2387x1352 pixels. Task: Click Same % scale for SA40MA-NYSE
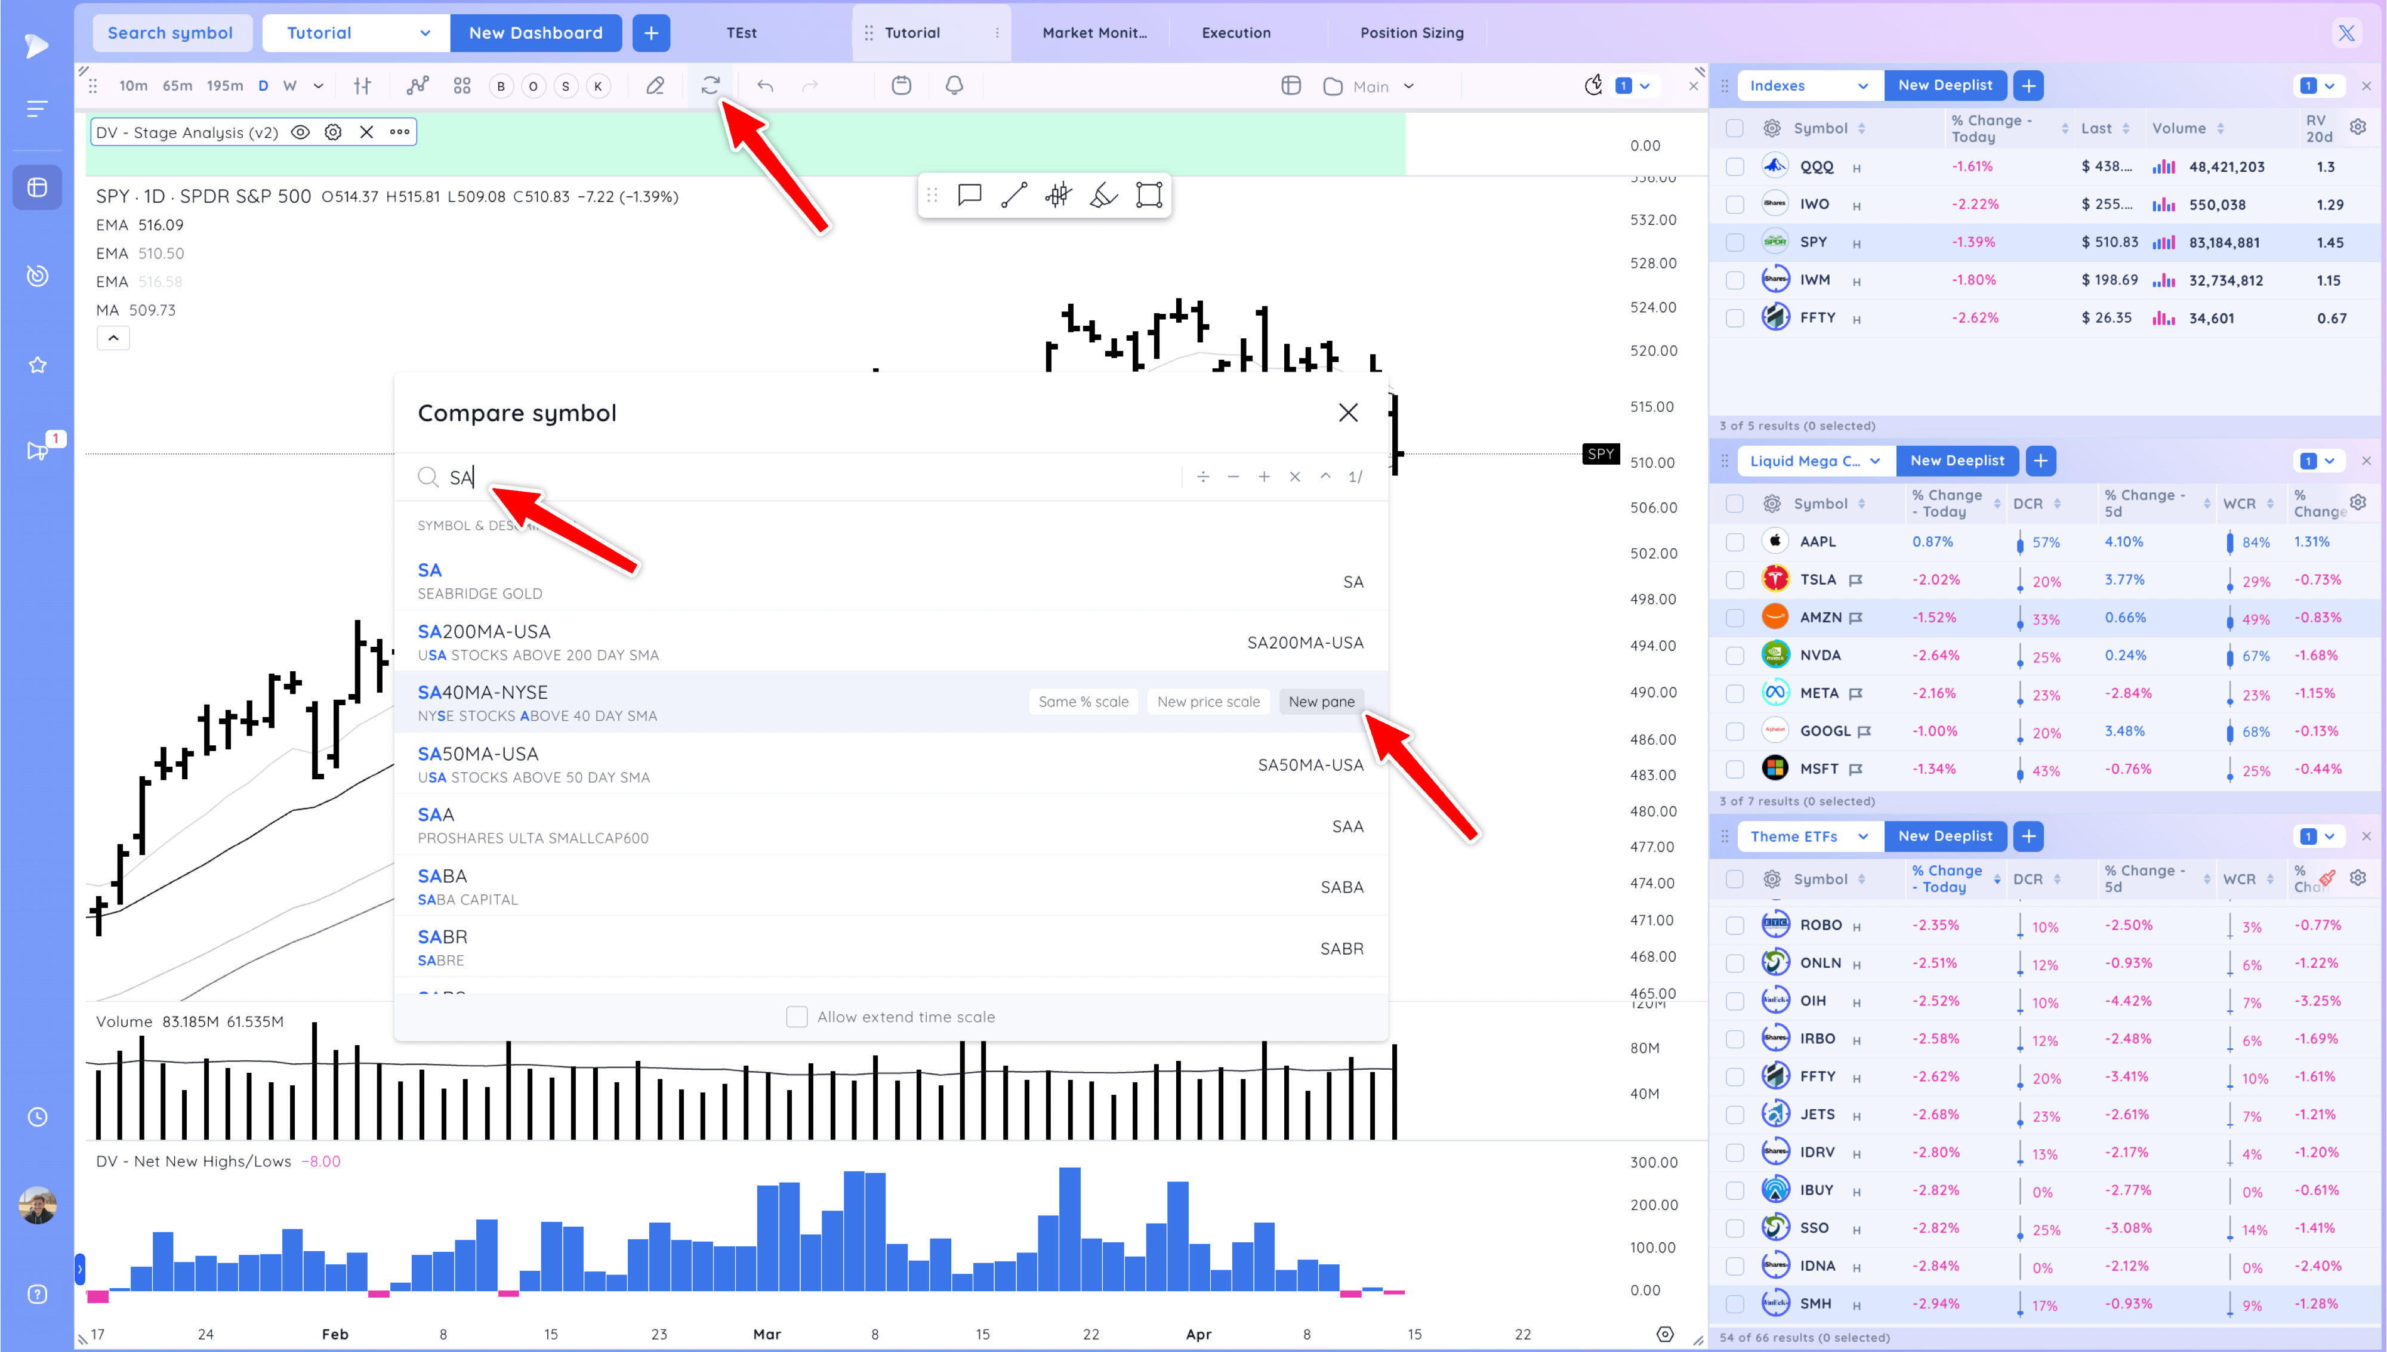(1084, 702)
